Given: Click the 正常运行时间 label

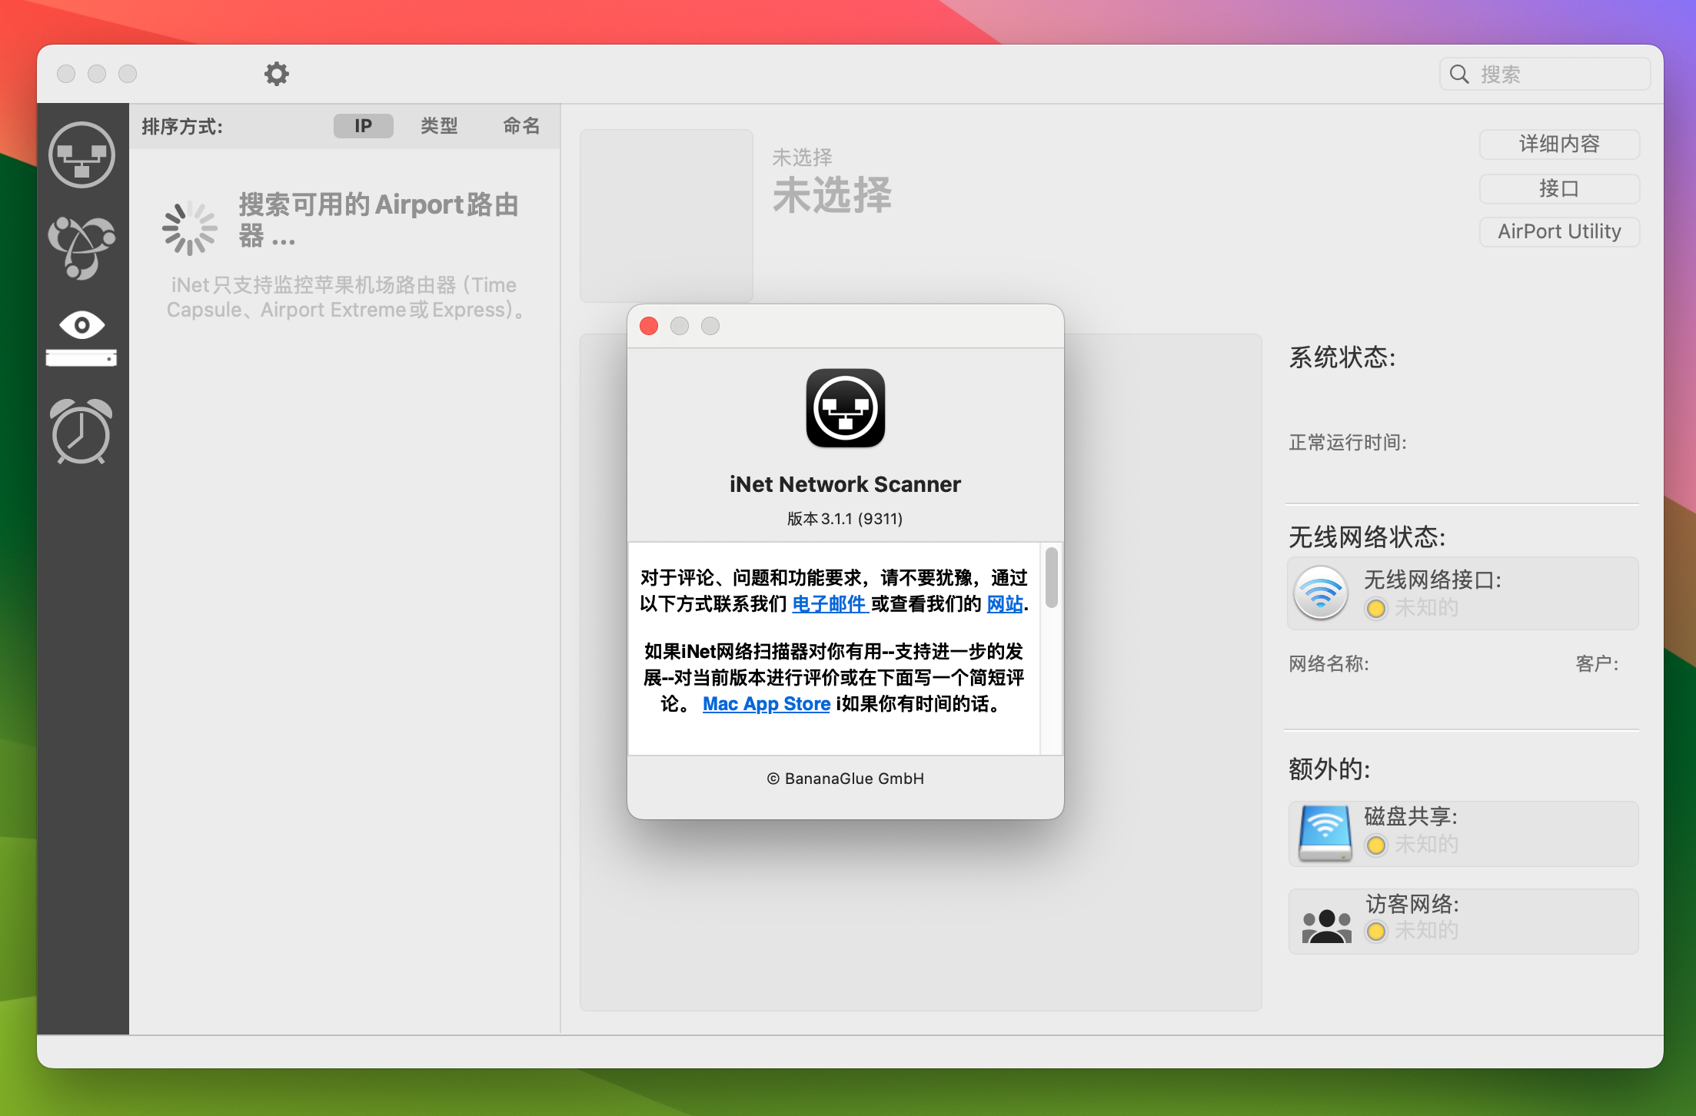Looking at the screenshot, I should (x=1348, y=443).
